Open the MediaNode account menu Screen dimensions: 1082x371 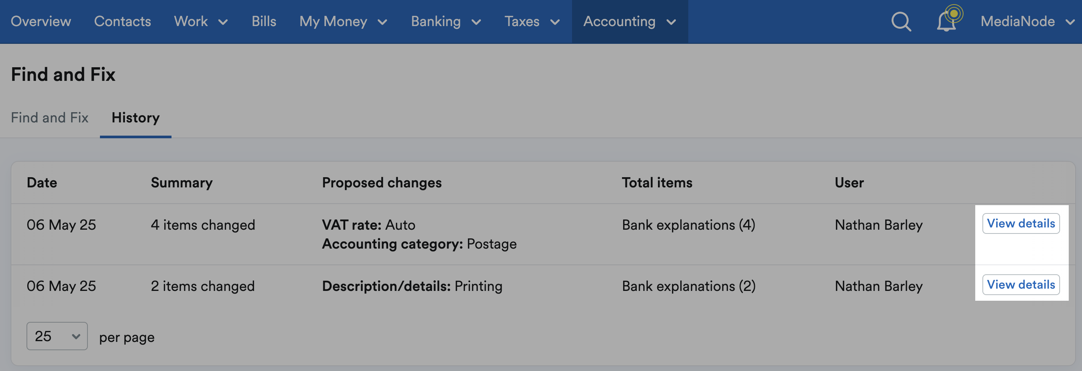[x=1027, y=22]
